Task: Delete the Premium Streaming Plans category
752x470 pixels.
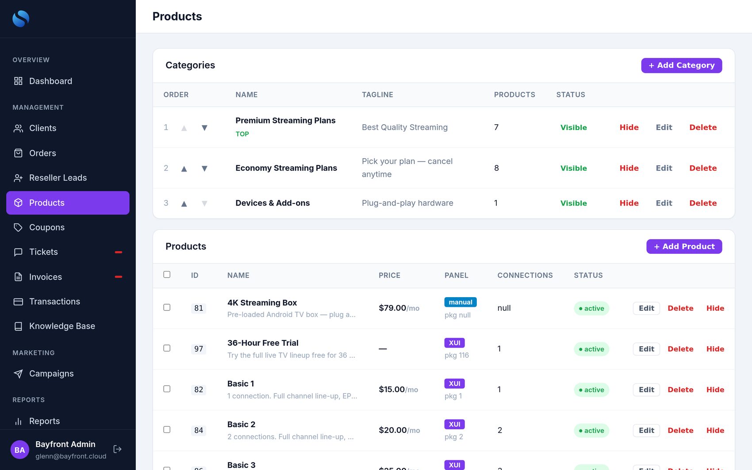Action: coord(703,127)
